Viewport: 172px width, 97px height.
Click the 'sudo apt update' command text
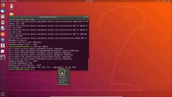click(41, 46)
